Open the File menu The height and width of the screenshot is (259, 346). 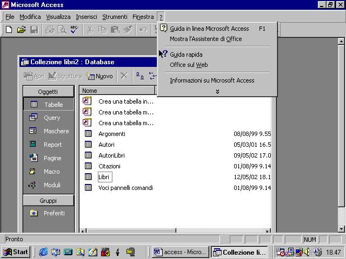[x=10, y=17]
